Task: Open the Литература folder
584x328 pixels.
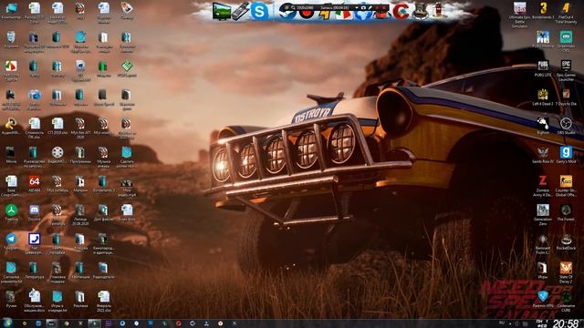Action: point(35,271)
